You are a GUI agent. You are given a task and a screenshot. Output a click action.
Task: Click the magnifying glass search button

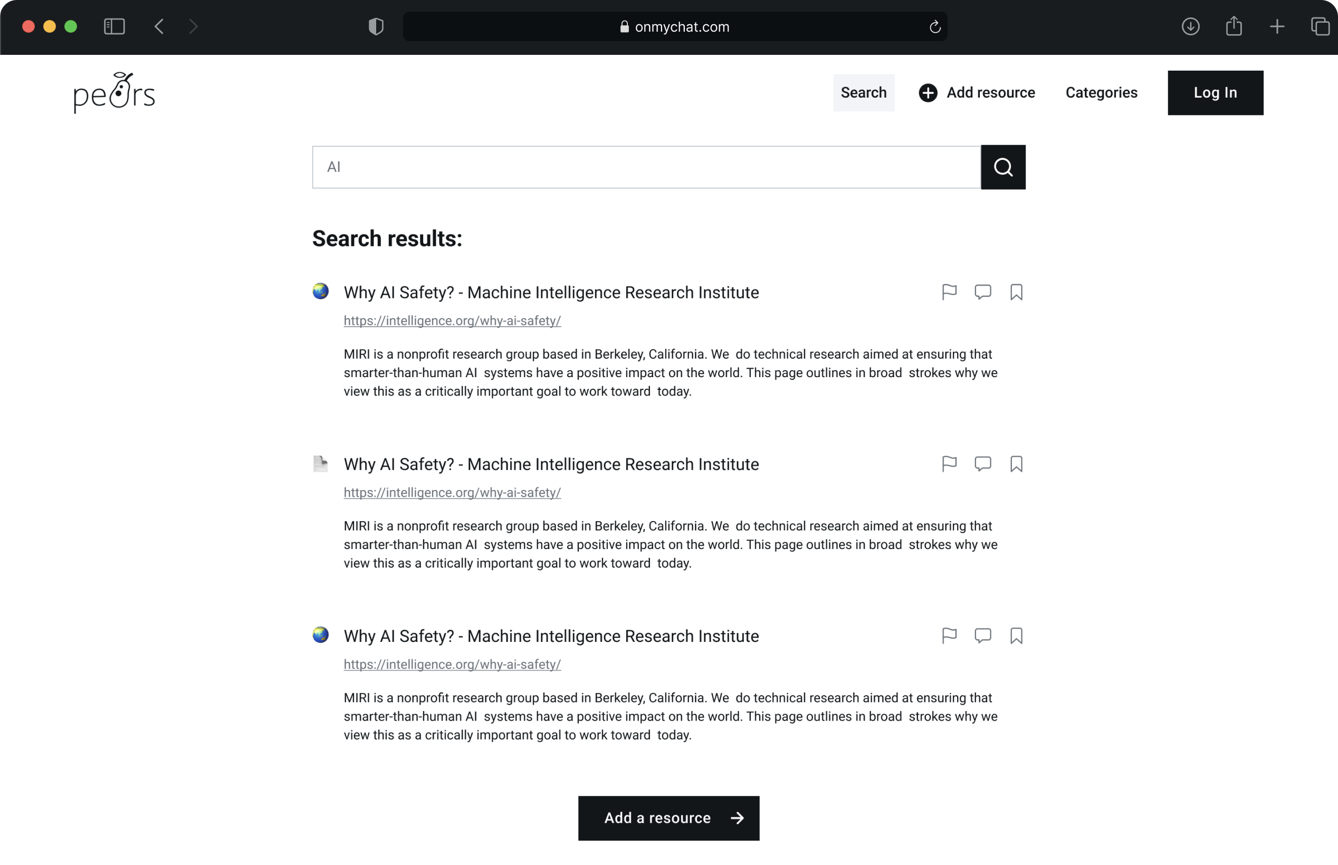(1002, 167)
